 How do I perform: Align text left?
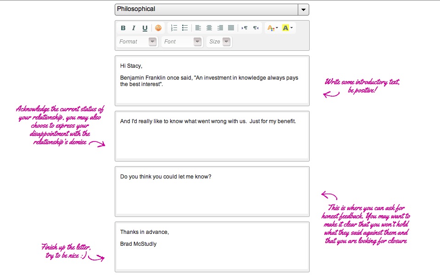point(198,28)
